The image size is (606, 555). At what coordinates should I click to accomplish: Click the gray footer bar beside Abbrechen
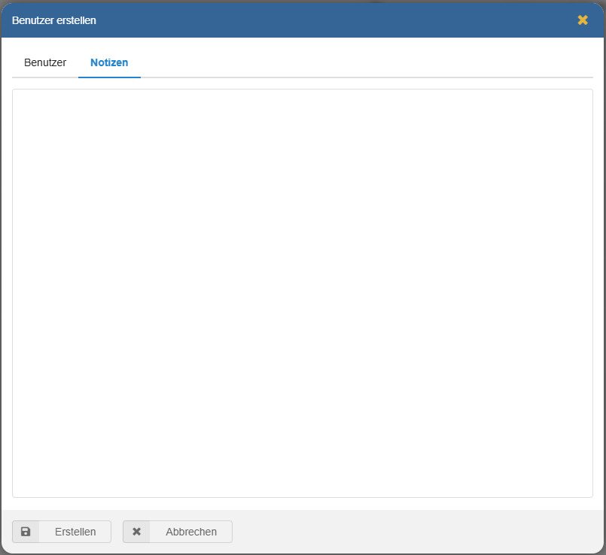pyautogui.click(x=414, y=532)
